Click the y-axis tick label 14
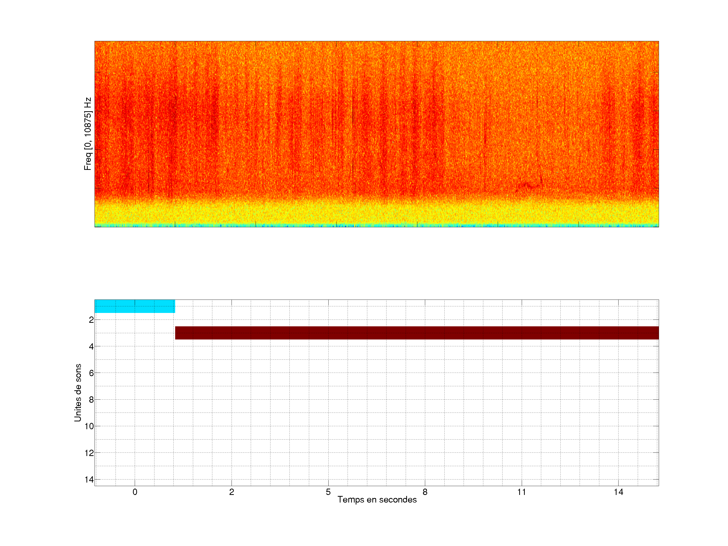Viewport: 728px width, 546px height. coord(89,480)
